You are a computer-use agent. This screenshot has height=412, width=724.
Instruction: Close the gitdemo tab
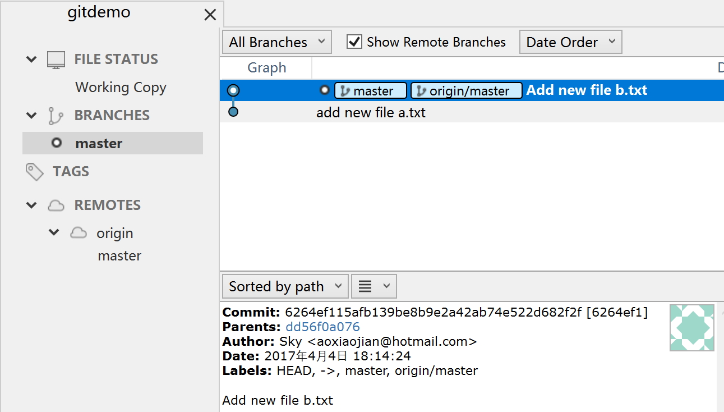210,15
